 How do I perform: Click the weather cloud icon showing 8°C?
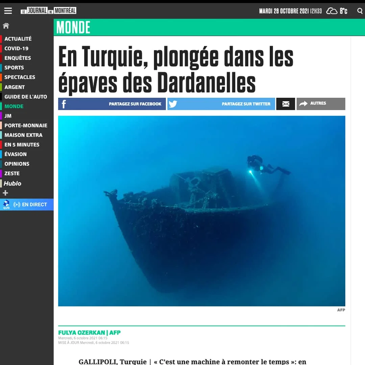pyautogui.click(x=332, y=11)
